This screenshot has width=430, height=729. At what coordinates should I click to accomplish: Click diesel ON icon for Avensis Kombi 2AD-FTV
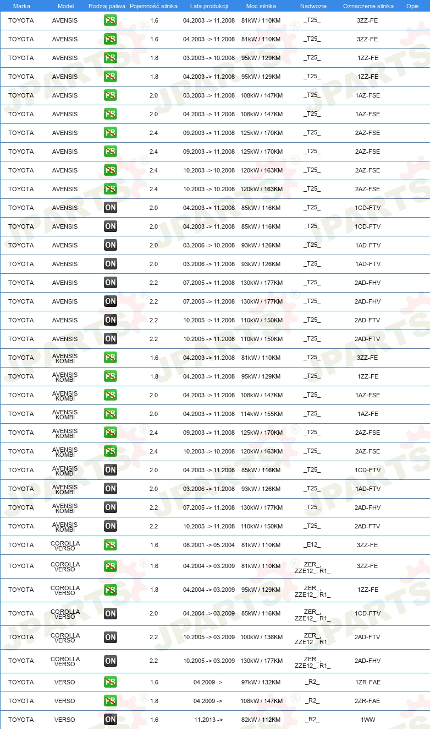tap(111, 526)
